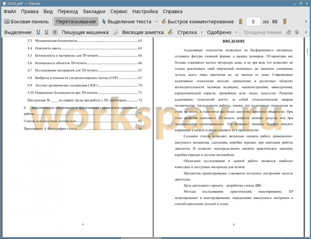
Task: Open the Файл menu
Action: [x=10, y=11]
